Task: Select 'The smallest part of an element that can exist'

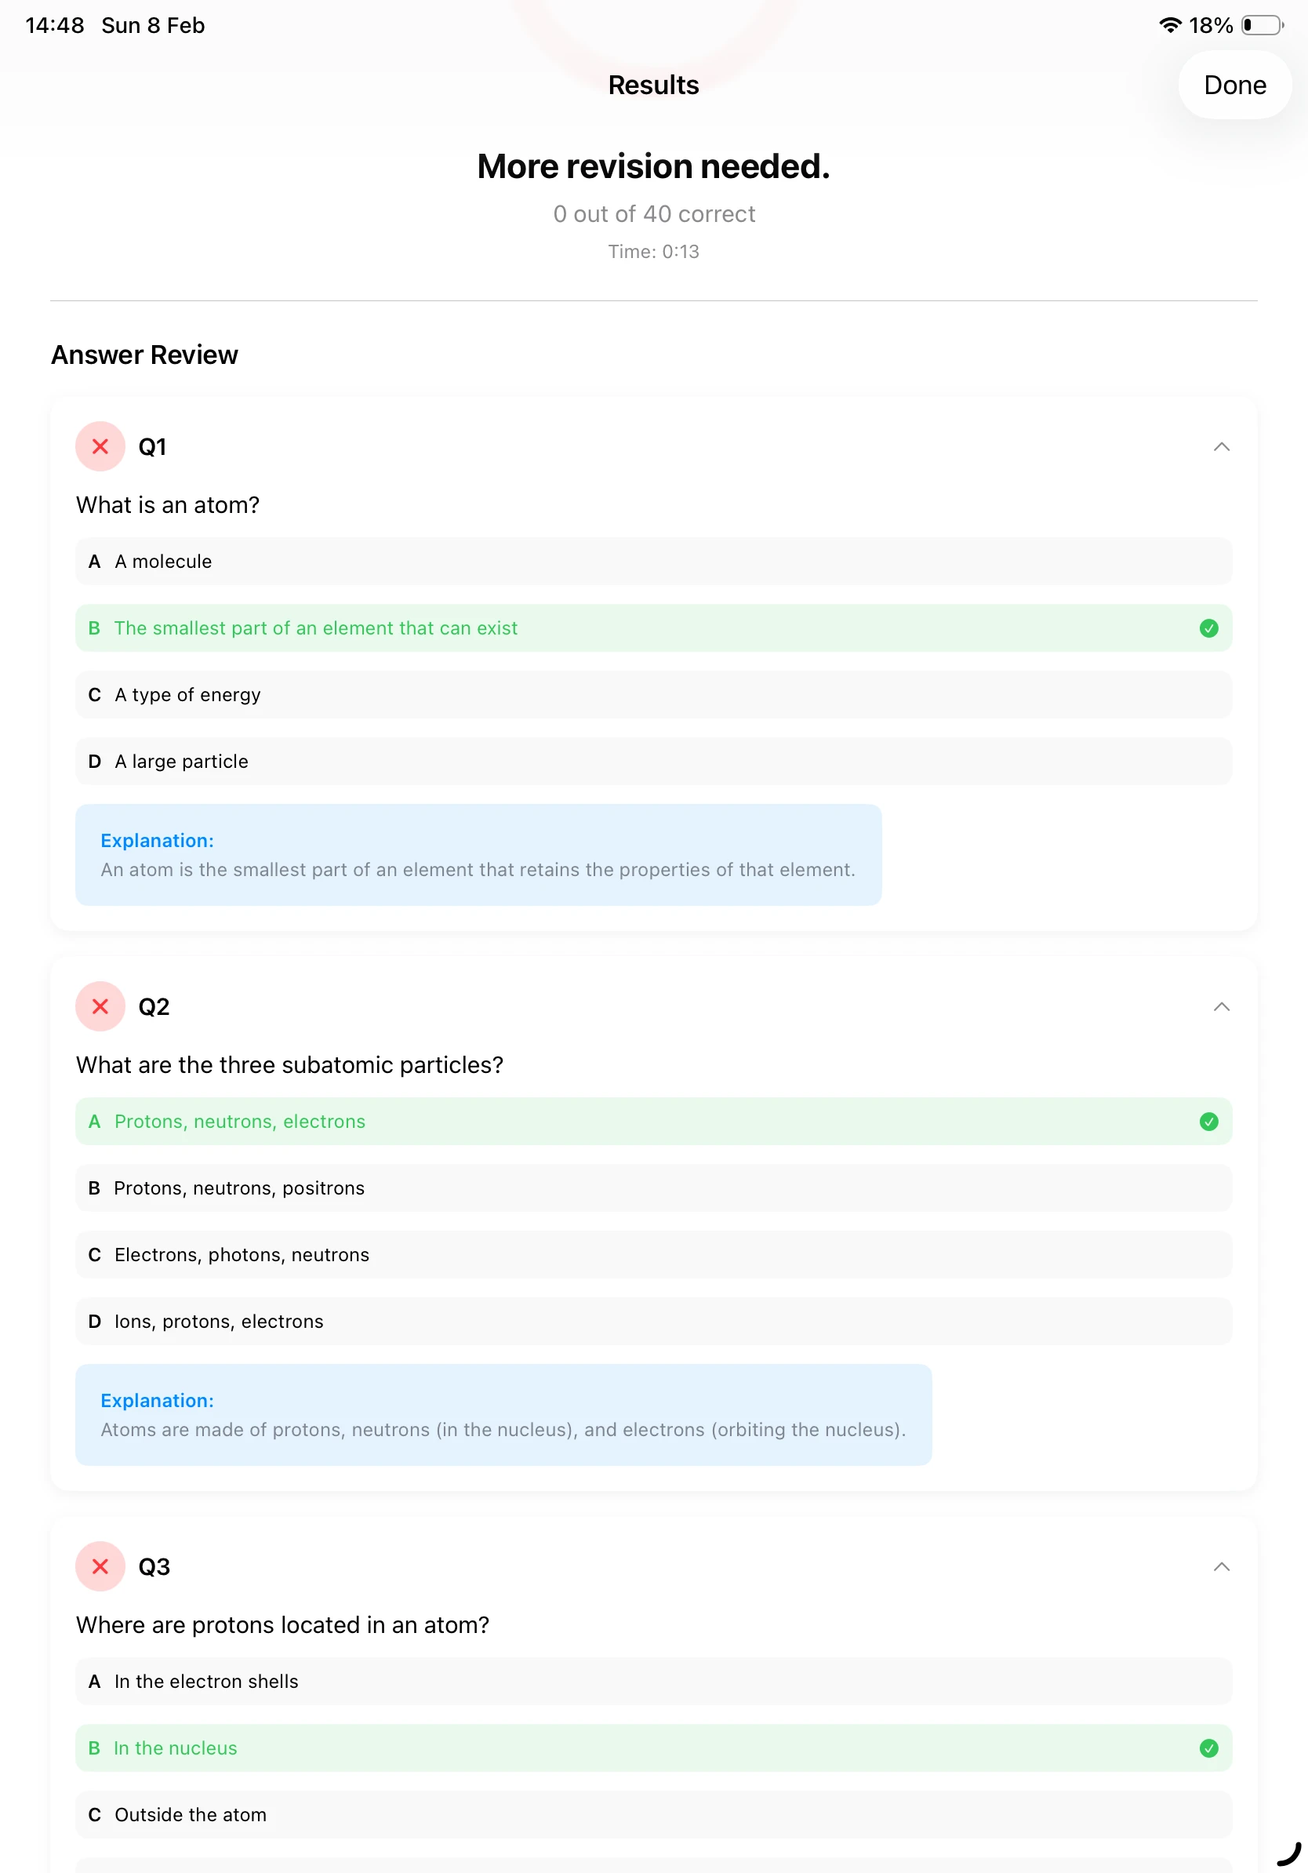Action: [x=652, y=628]
